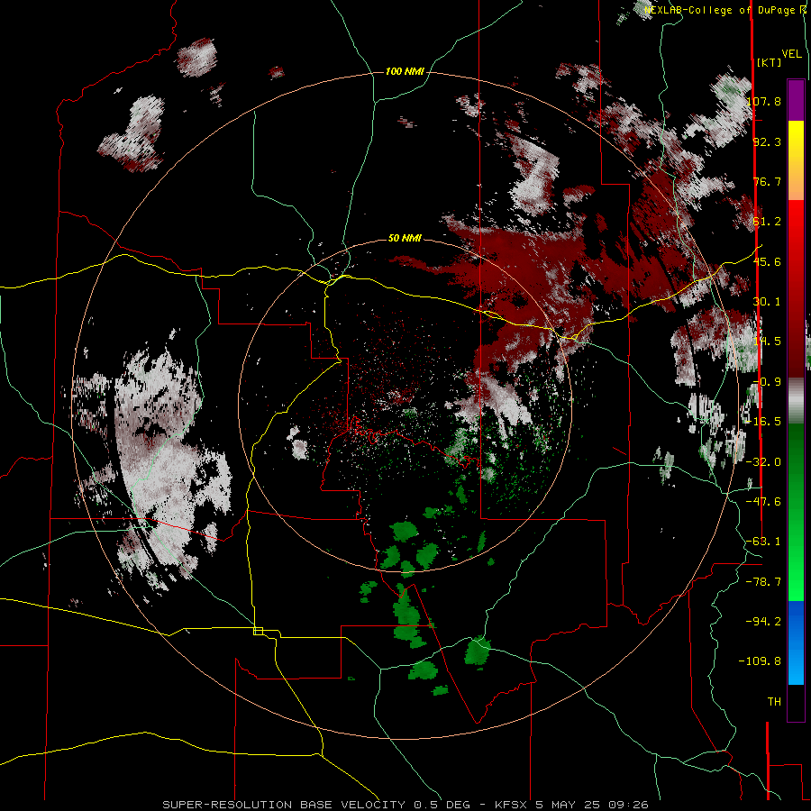Click the 92.3 velocity scale value

767,141
